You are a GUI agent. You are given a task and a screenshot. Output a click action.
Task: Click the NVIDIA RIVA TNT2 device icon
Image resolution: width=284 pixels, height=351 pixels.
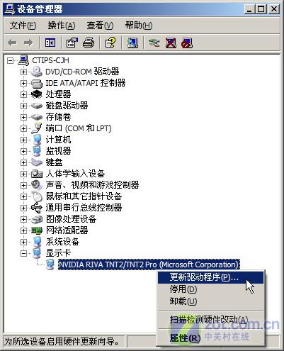(x=50, y=264)
